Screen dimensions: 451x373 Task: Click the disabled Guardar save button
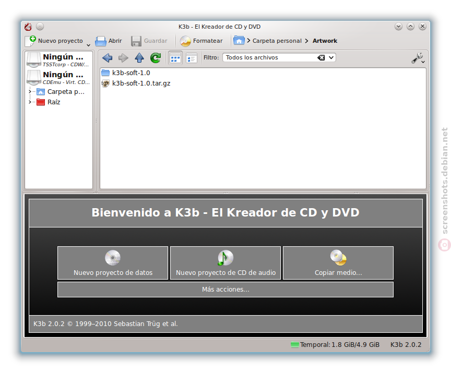pyautogui.click(x=149, y=41)
